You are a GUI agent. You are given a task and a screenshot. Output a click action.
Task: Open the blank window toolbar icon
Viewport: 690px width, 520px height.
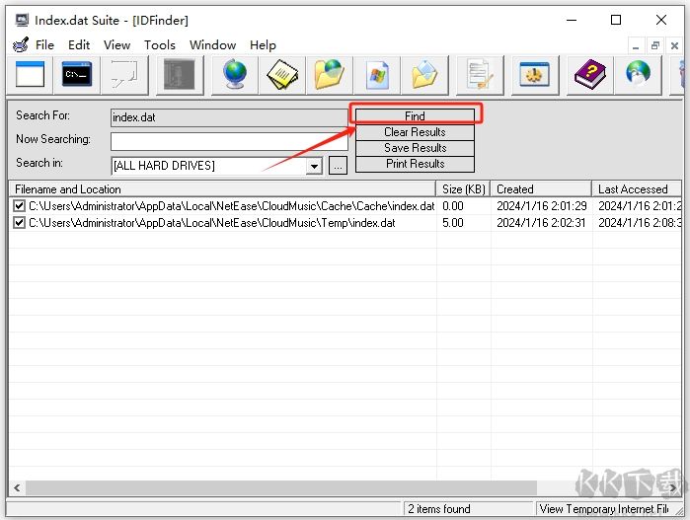pyautogui.click(x=30, y=74)
